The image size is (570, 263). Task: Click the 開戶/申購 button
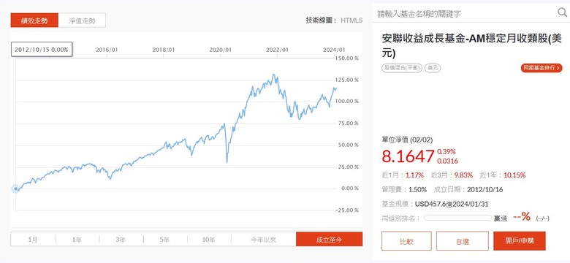coord(520,241)
